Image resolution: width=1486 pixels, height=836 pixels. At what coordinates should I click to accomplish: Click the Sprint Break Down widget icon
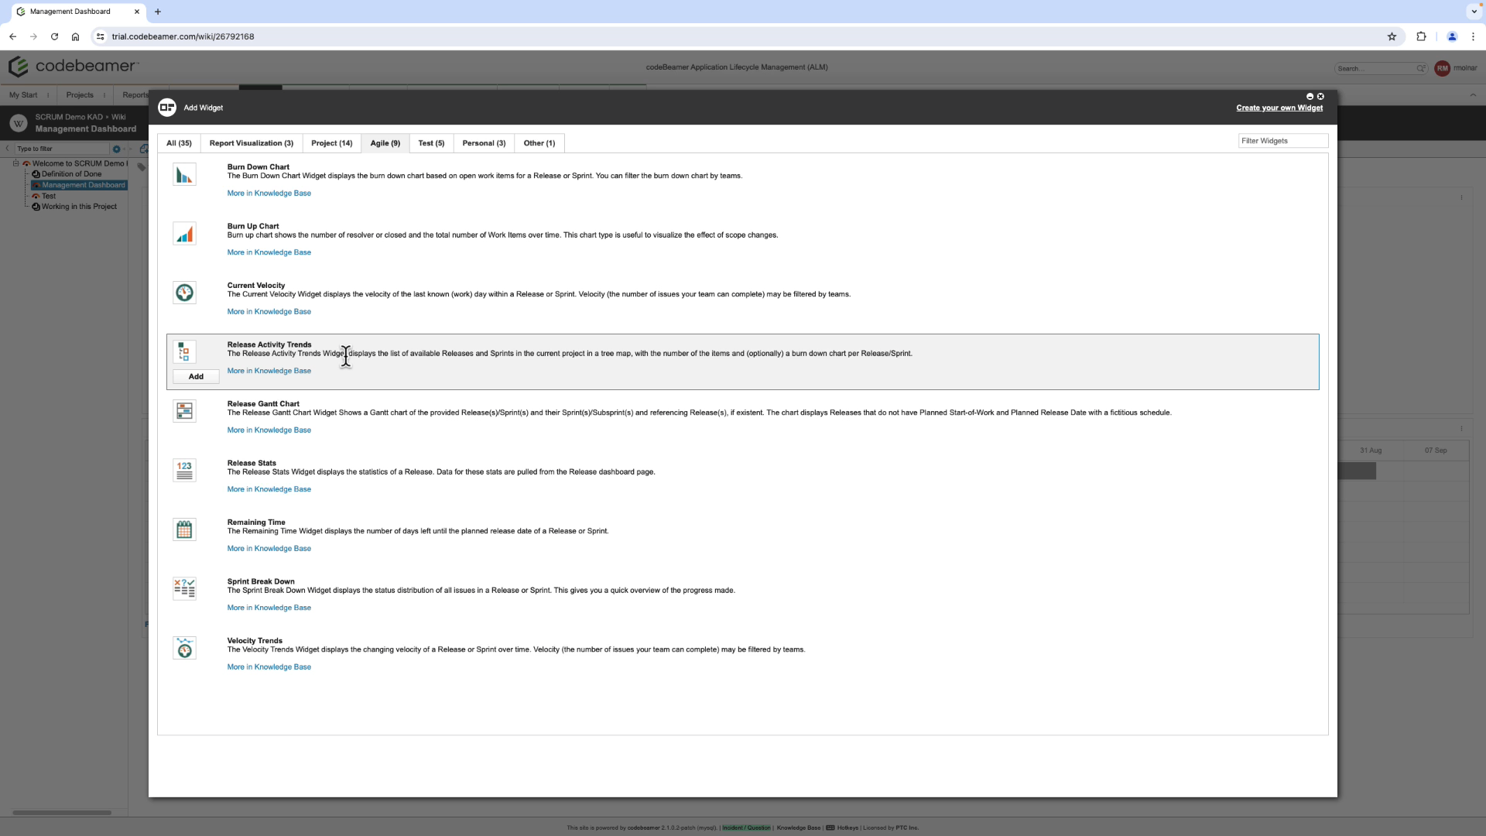click(x=184, y=589)
